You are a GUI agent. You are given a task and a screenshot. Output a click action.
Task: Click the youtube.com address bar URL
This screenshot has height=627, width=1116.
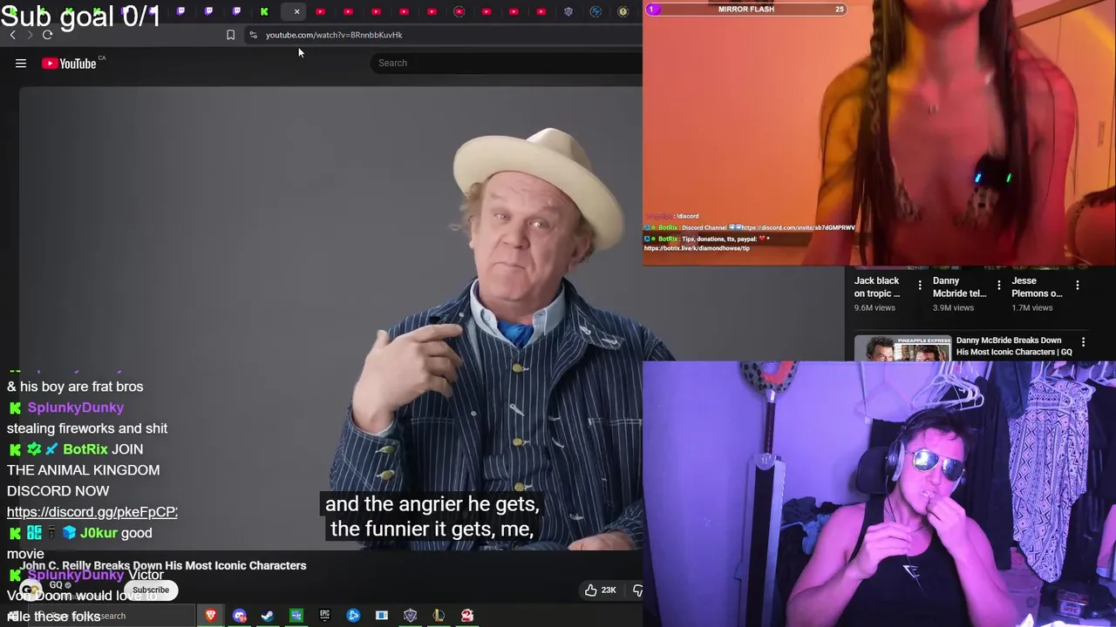point(334,35)
